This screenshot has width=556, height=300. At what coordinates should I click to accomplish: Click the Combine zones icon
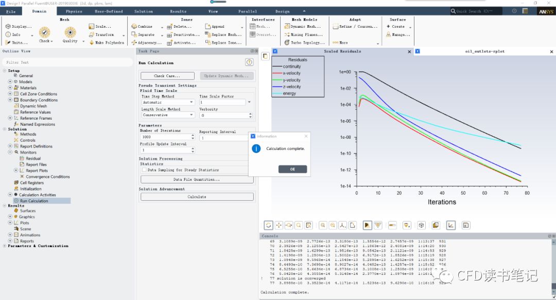pyautogui.click(x=134, y=27)
